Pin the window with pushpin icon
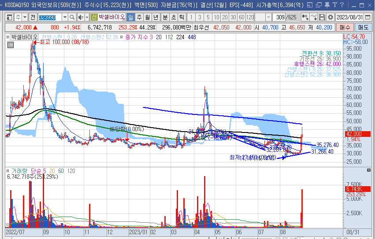Viewport: 375px width, 239px height. point(327,5)
